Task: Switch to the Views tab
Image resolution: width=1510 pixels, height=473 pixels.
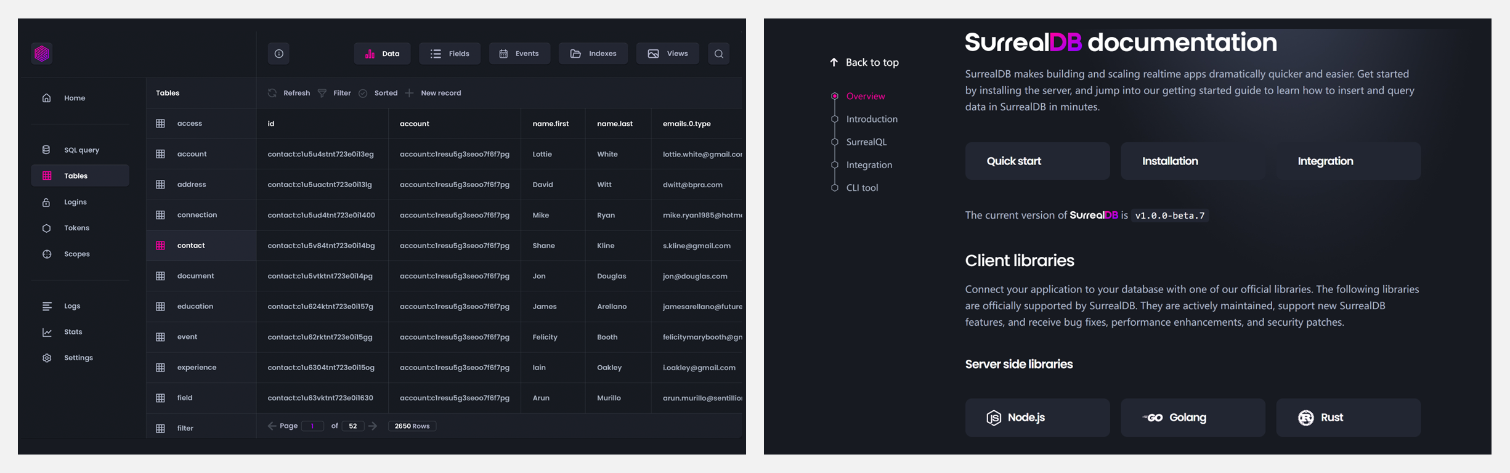Action: coord(668,54)
